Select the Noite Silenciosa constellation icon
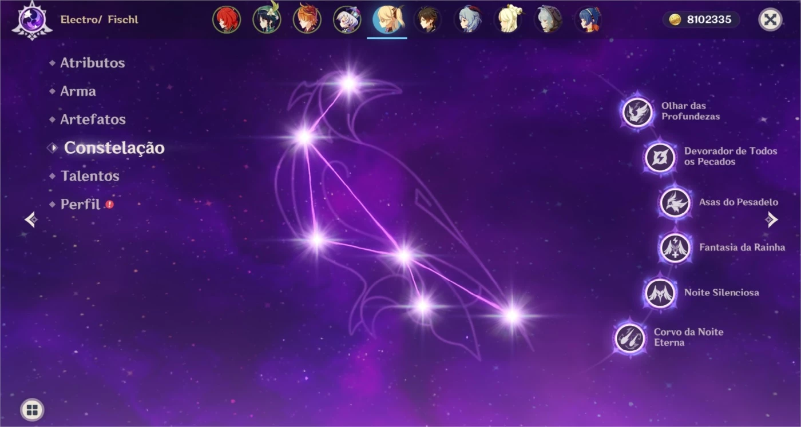This screenshot has width=801, height=427. 660,293
